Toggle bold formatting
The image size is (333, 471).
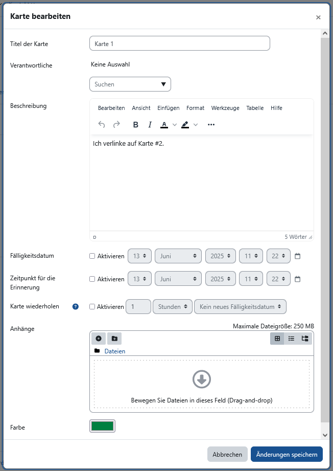pos(135,124)
